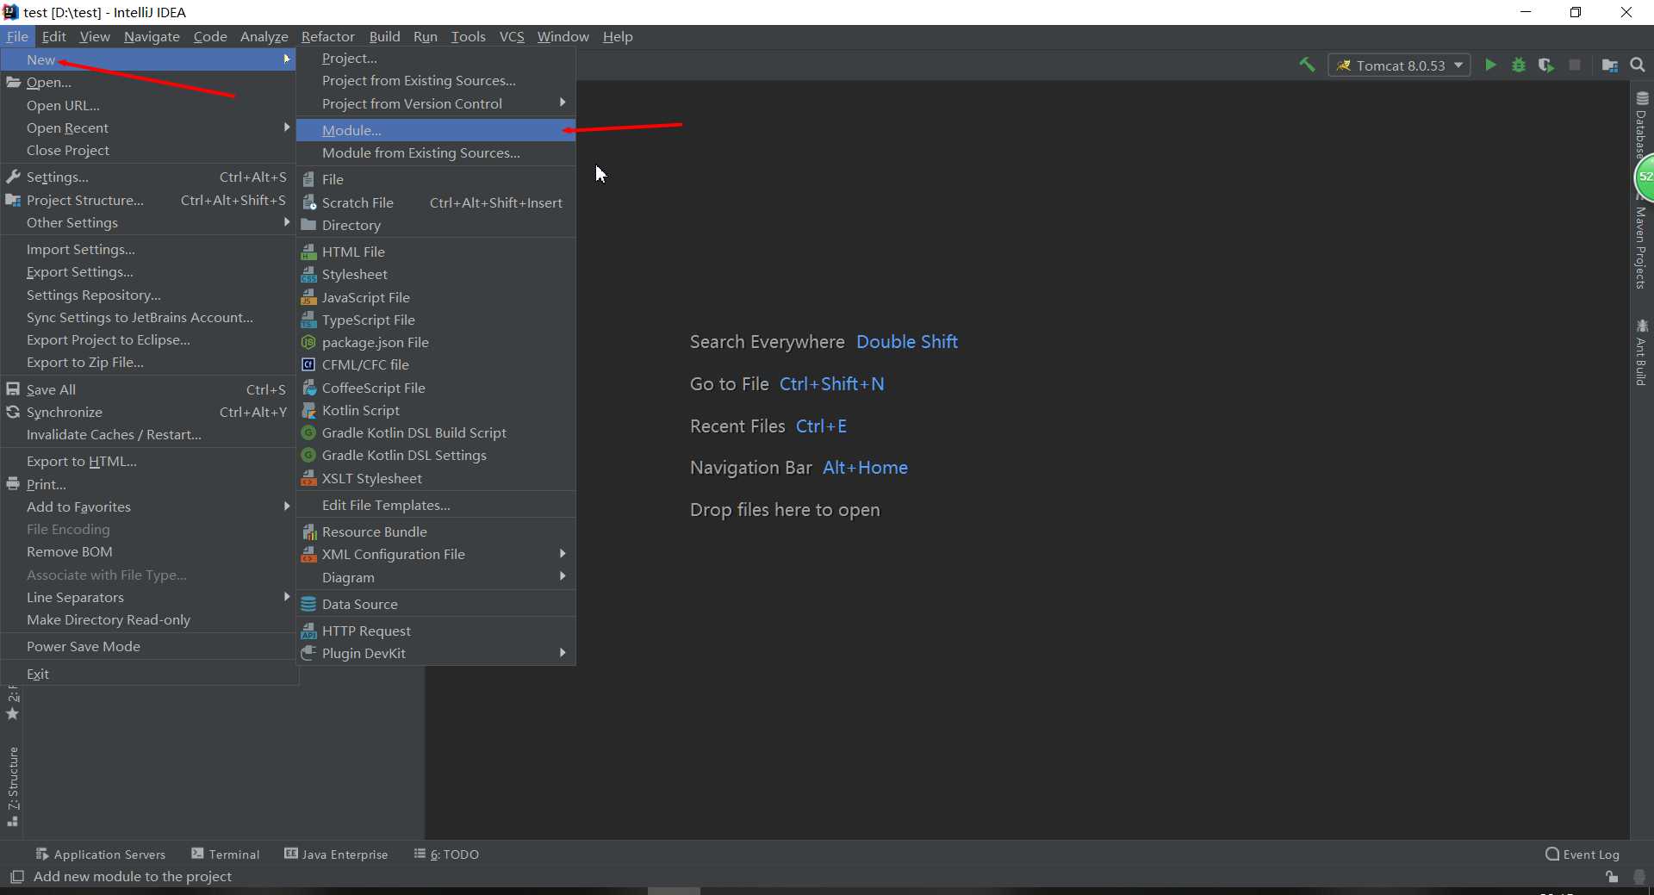Create a Gradle Kotlin DSL Build Script
The width and height of the screenshot is (1654, 895).
[436, 432]
